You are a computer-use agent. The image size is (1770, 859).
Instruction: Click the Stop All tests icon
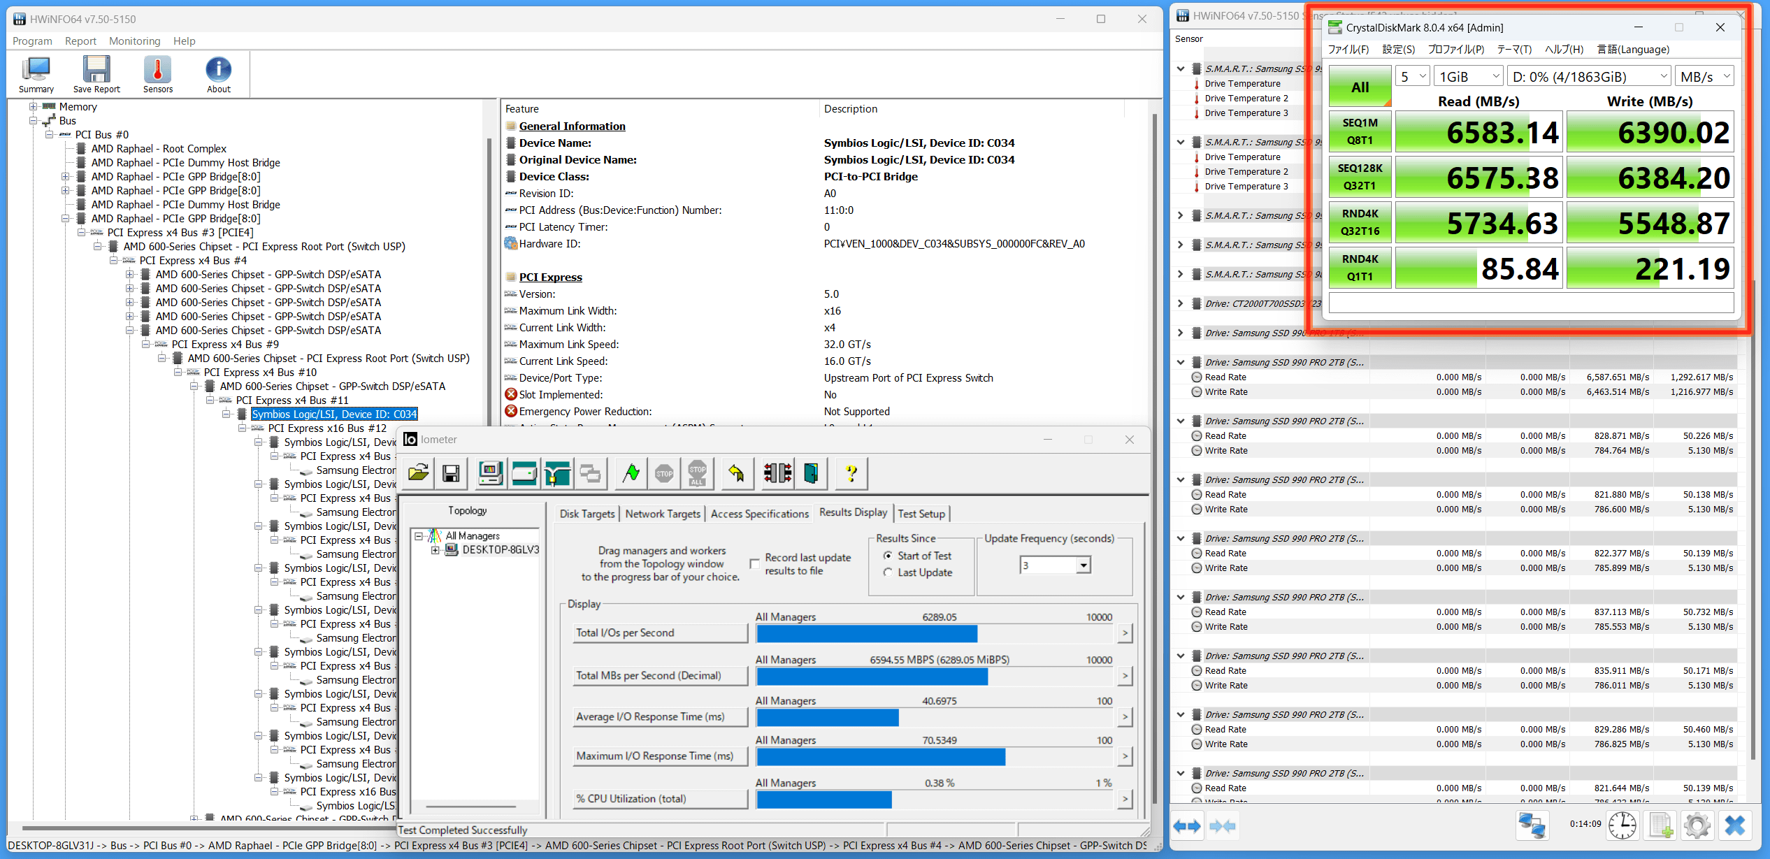tap(698, 473)
